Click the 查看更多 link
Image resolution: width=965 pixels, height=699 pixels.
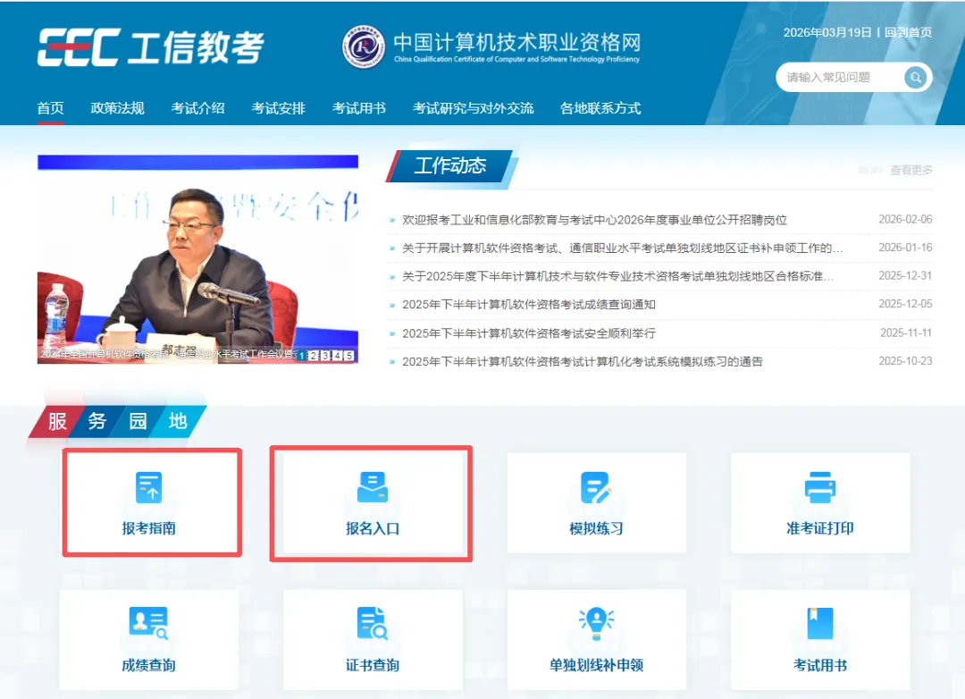point(910,167)
